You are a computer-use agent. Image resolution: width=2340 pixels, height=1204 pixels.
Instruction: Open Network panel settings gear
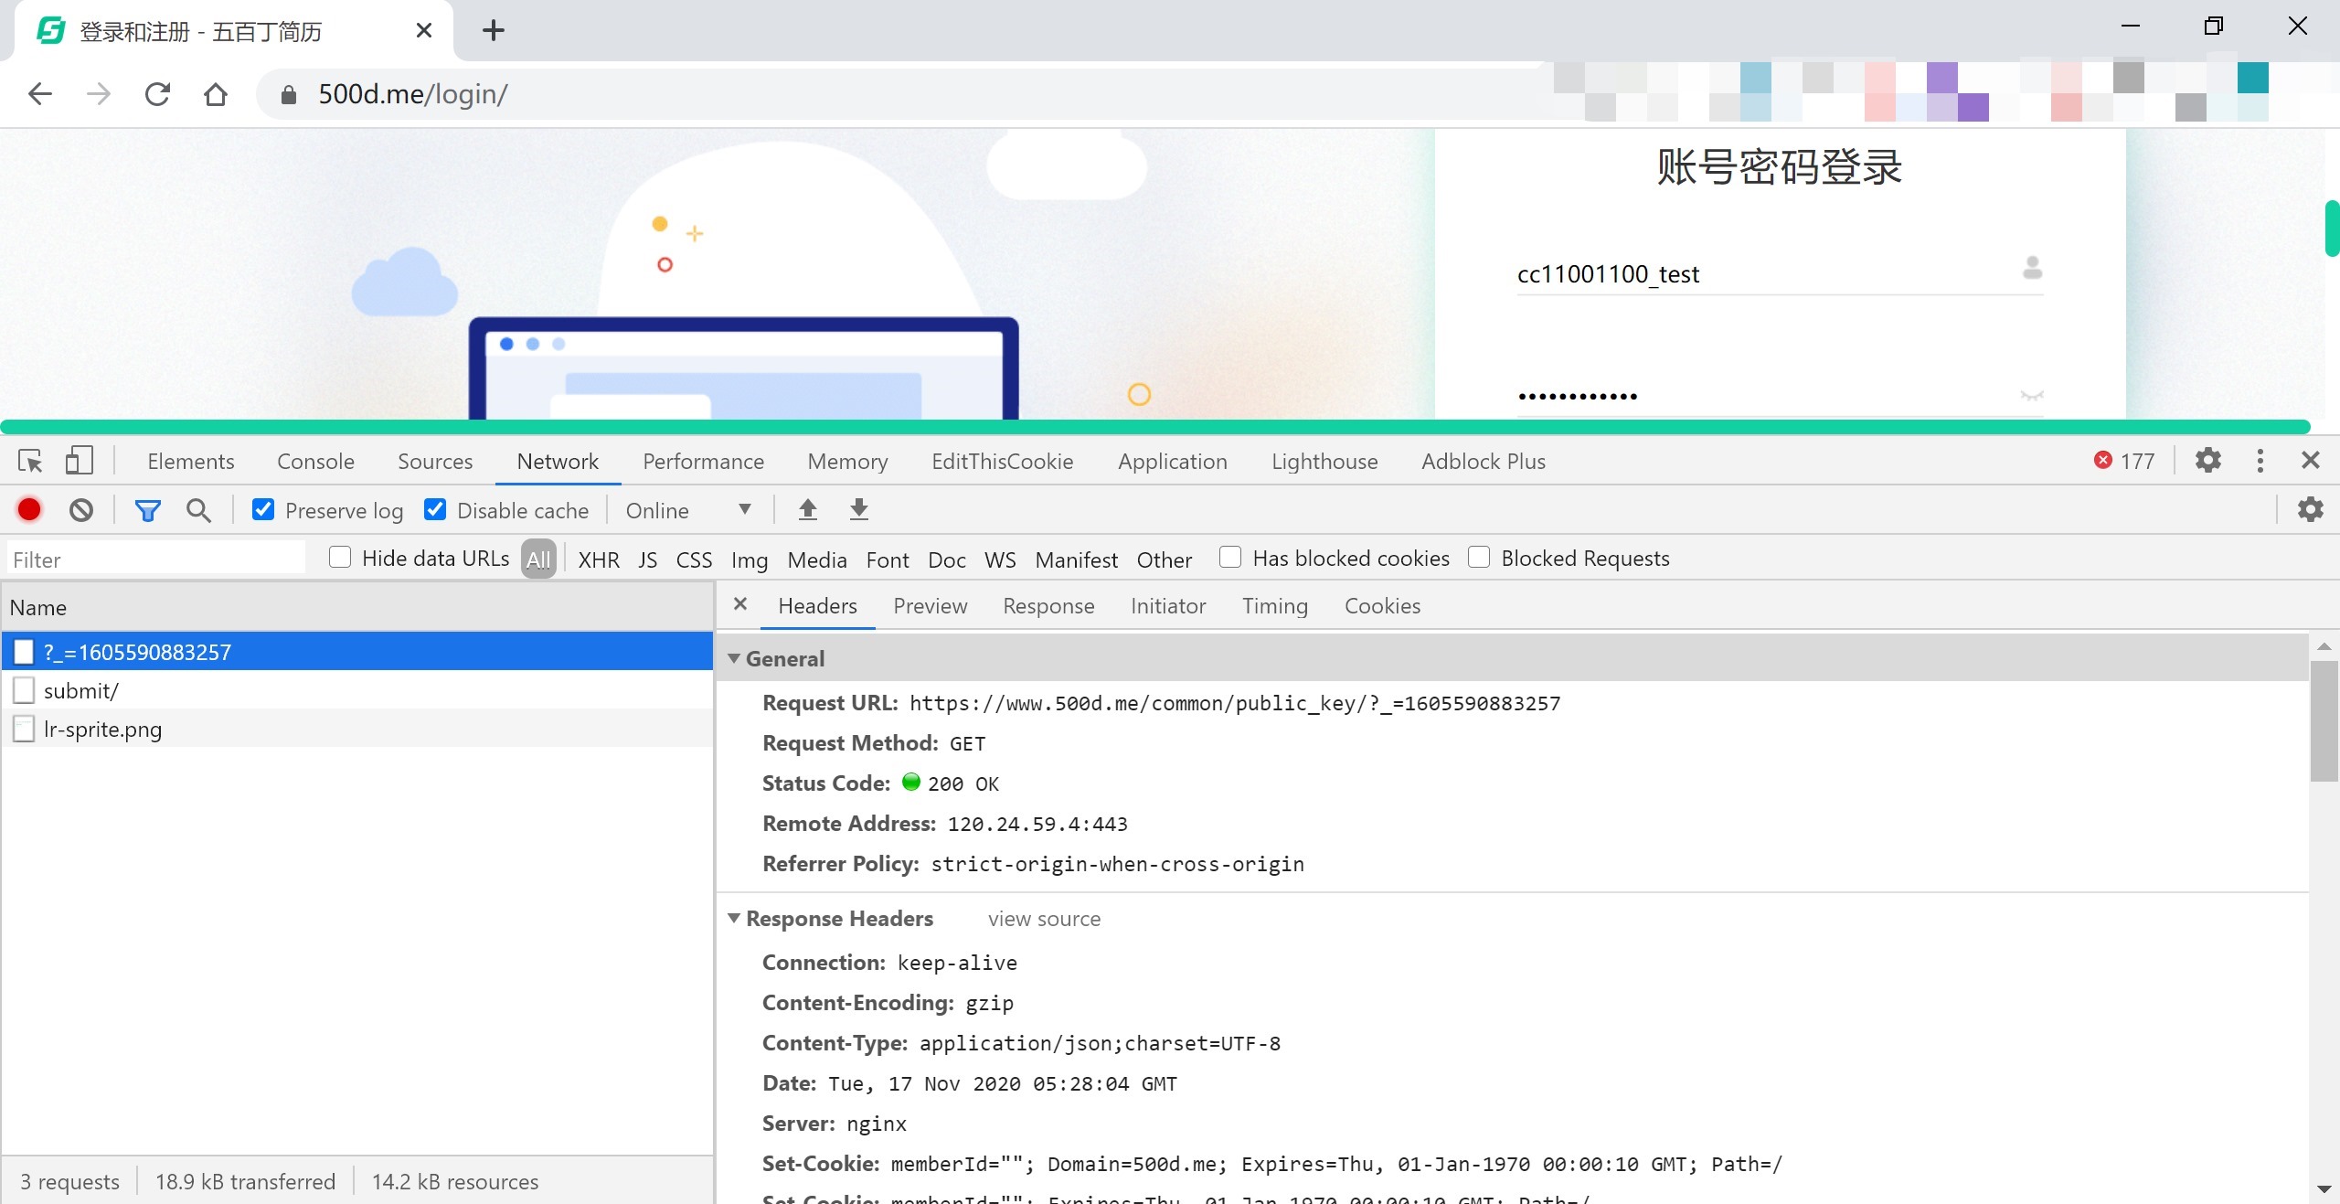[x=2310, y=509]
